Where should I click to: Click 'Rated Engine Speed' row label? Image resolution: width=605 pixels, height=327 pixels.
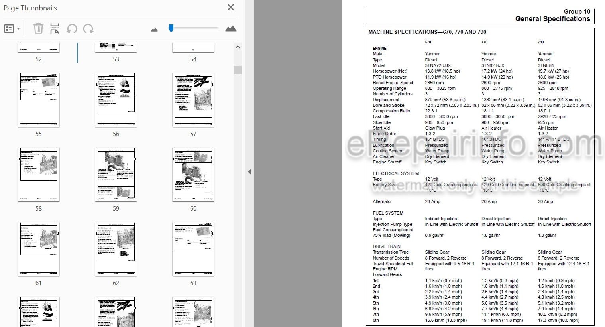pyautogui.click(x=393, y=83)
